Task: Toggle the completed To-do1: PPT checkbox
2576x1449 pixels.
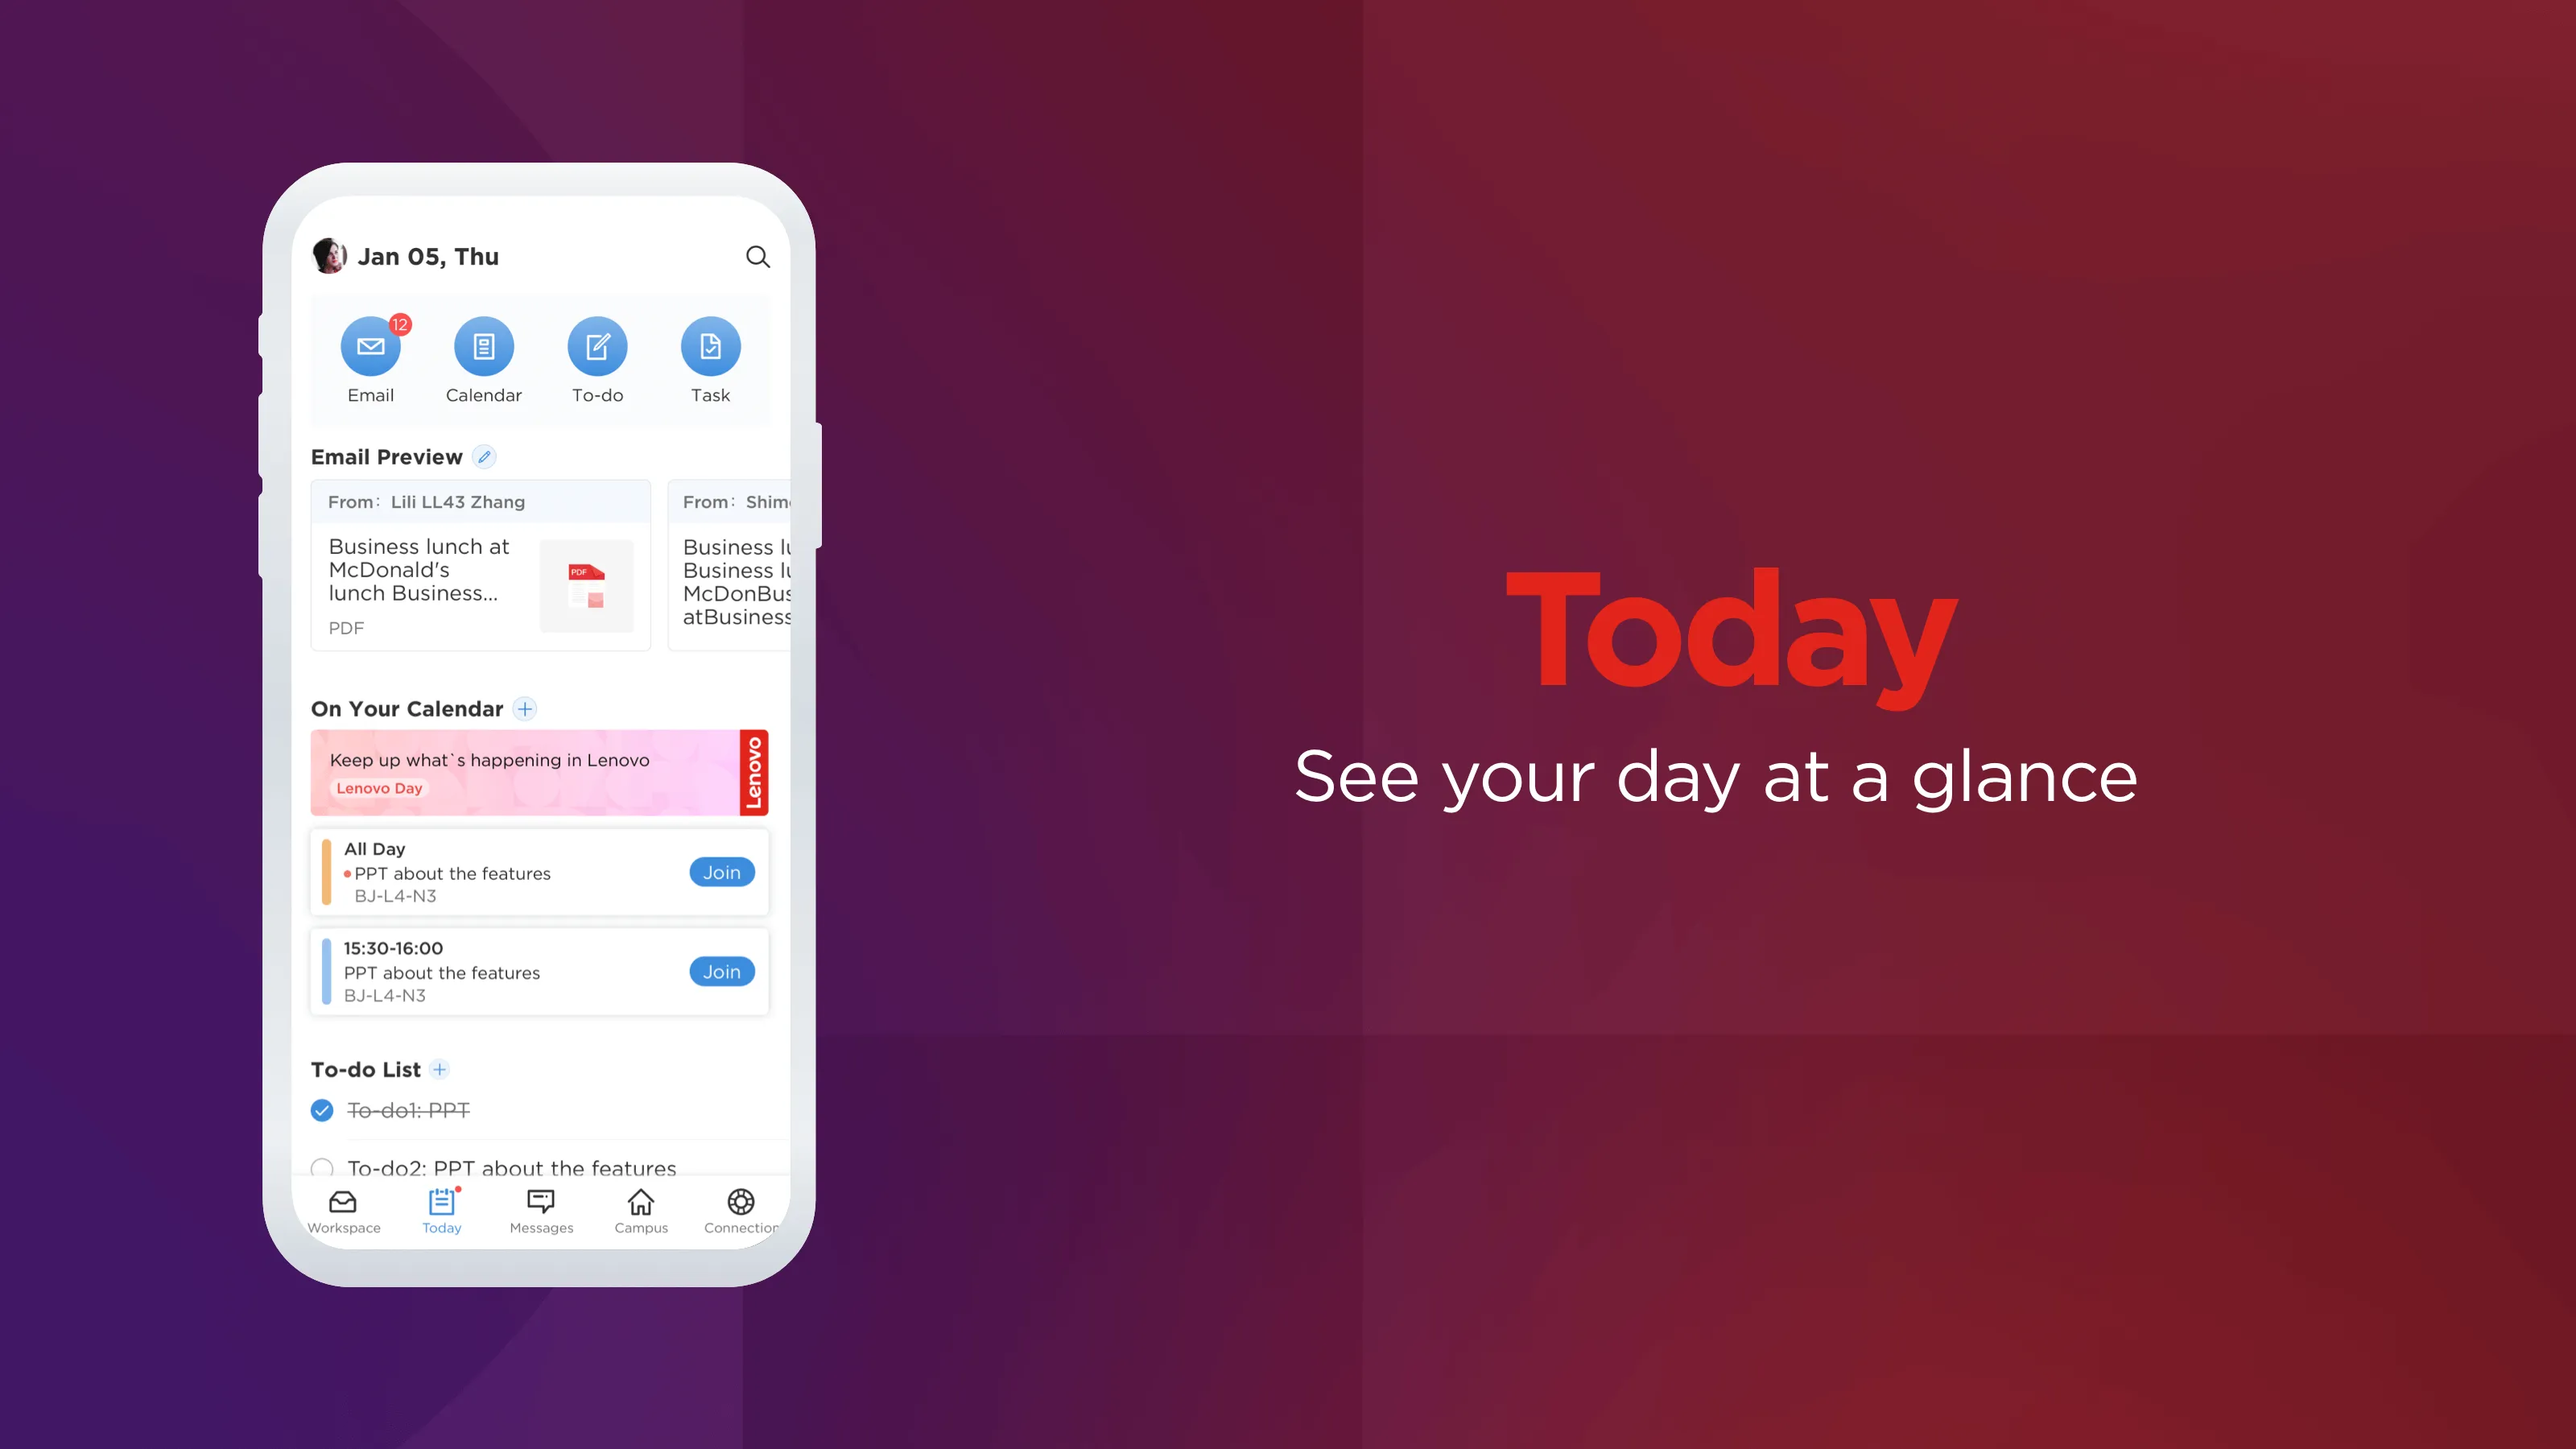Action: (x=322, y=1109)
